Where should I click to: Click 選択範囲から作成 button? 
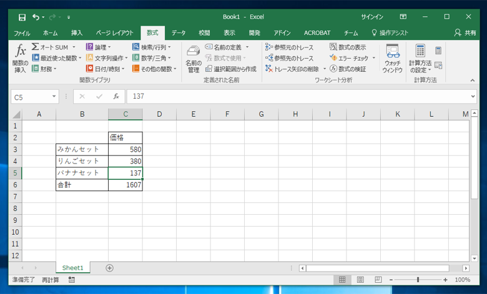pos(231,69)
